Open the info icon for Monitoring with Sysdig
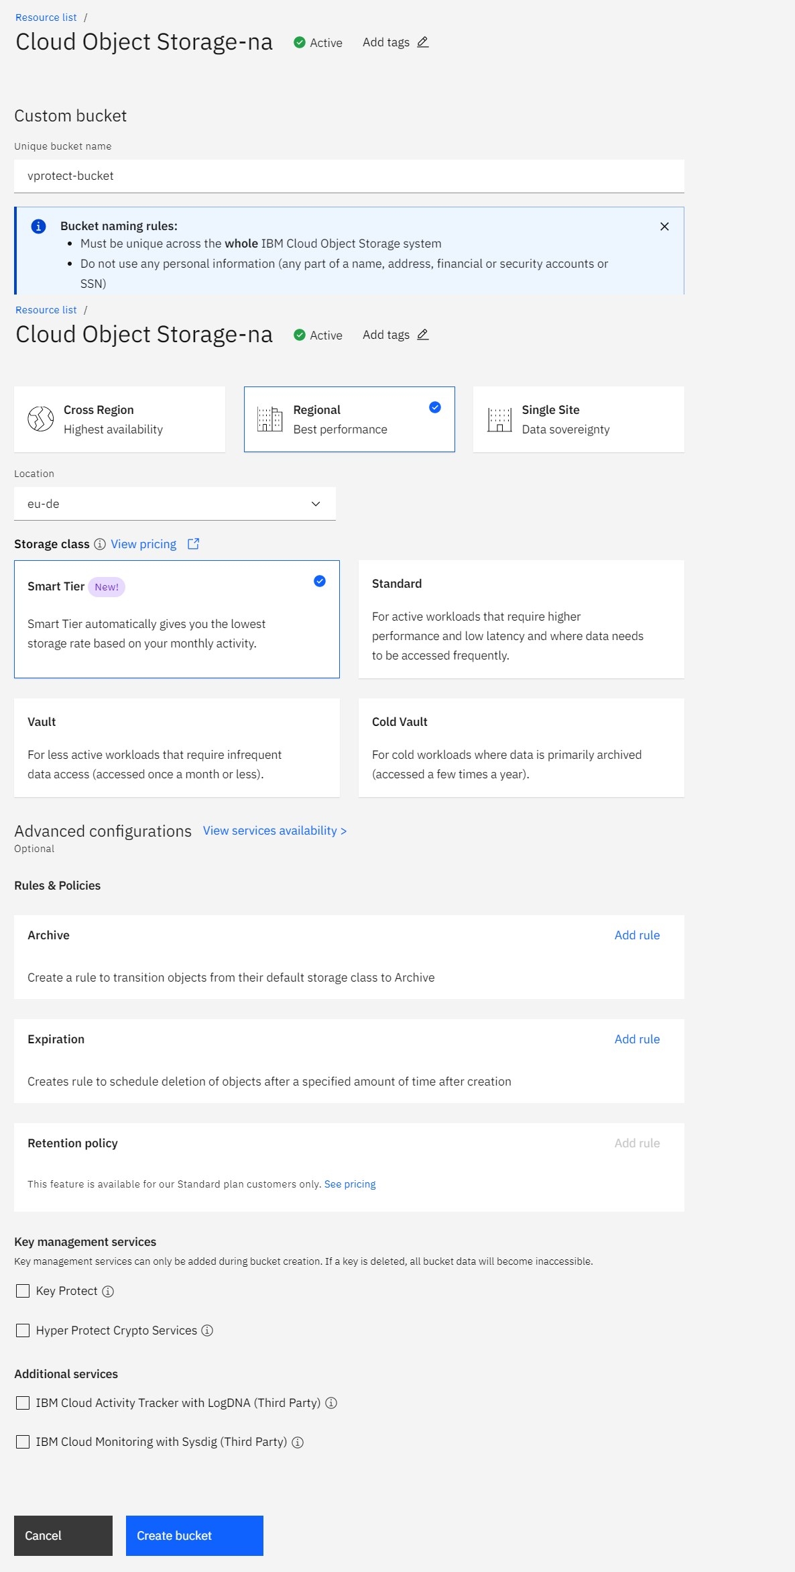 pos(298,1442)
